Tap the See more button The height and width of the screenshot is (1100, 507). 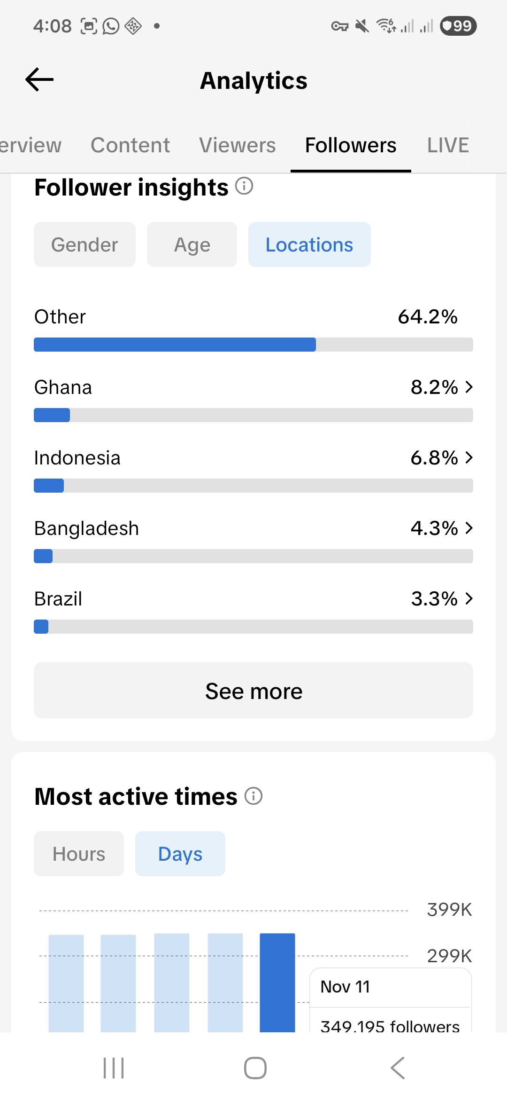click(x=253, y=690)
